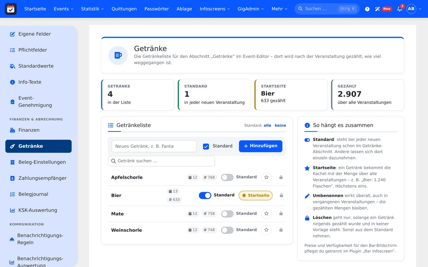
Task: Open the notifications bell icon
Action: 399,9
